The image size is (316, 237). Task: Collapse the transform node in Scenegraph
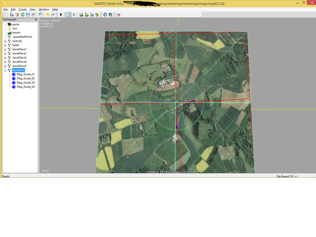point(5,70)
